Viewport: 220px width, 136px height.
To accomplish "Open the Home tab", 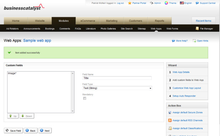I will [x=16, y=21].
